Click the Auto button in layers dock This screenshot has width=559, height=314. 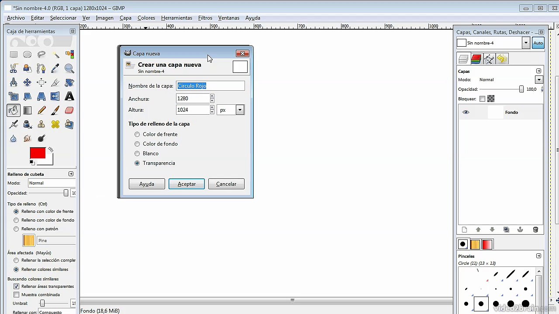pos(538,43)
